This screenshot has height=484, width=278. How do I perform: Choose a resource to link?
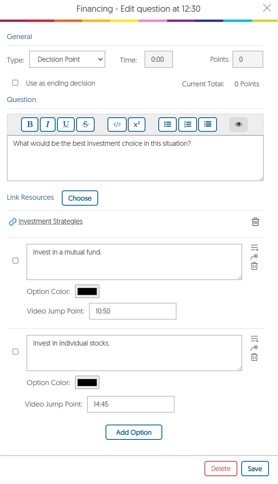80,198
